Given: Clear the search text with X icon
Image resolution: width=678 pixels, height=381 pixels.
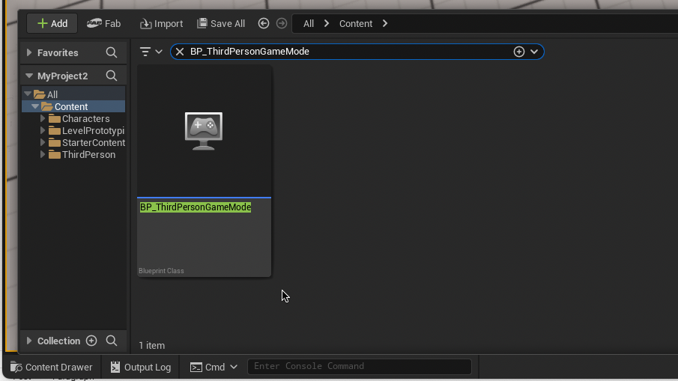Looking at the screenshot, I should click(180, 52).
